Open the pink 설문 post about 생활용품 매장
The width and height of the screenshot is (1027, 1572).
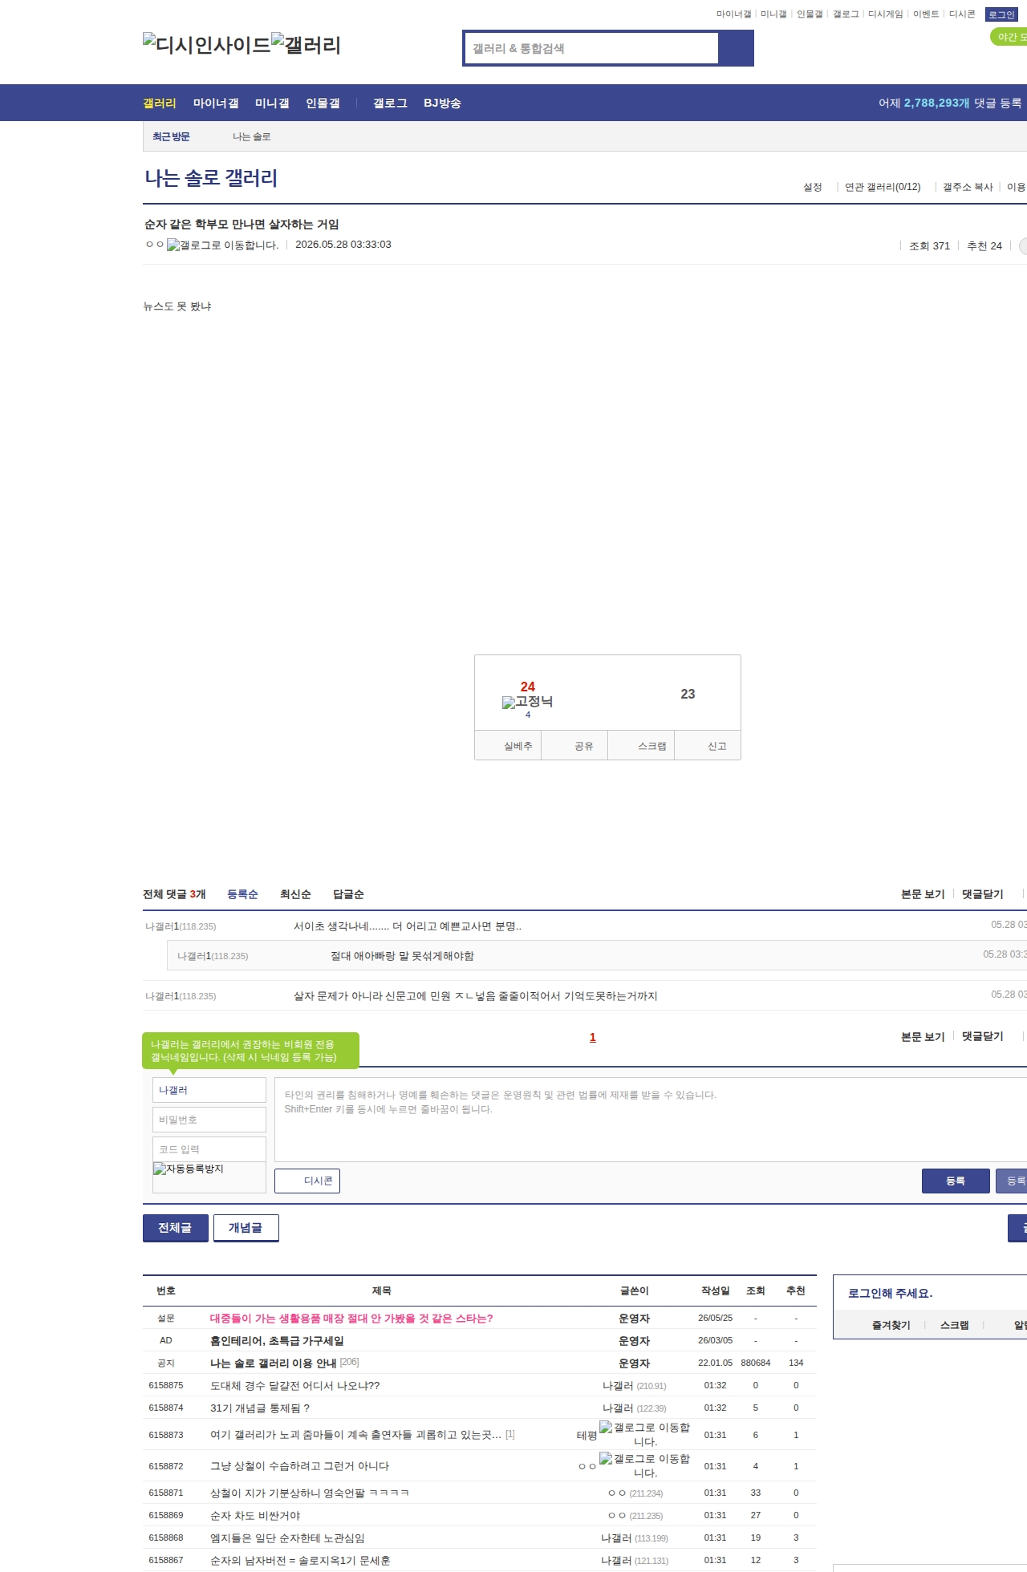pyautogui.click(x=351, y=1318)
